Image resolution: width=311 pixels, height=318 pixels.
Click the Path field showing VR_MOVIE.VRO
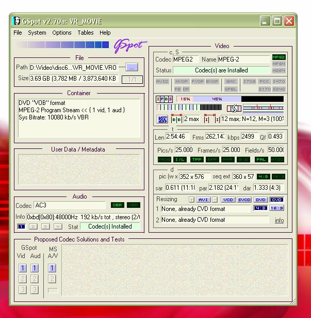pos(74,68)
